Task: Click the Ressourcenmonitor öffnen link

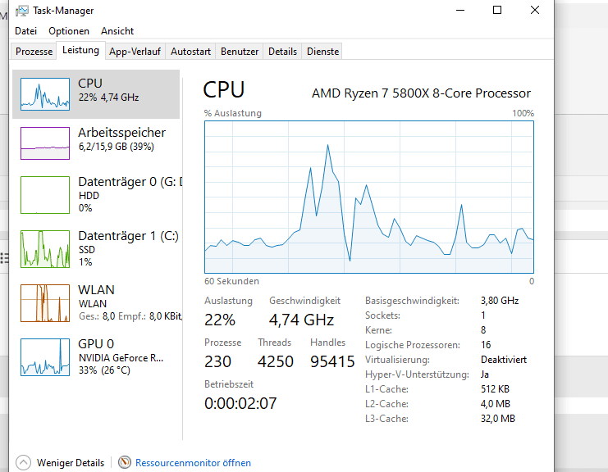Action: [x=193, y=463]
